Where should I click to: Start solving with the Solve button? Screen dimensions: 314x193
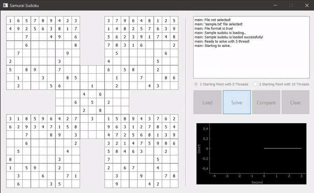[x=237, y=102]
